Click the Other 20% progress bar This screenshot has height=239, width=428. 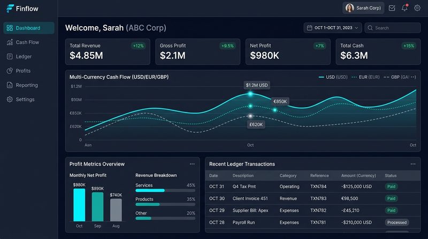coord(165,218)
